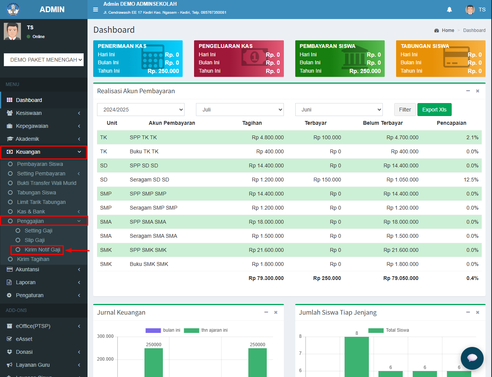Click the school logo next to ADMIN
This screenshot has height=377, width=492.
click(13, 9)
